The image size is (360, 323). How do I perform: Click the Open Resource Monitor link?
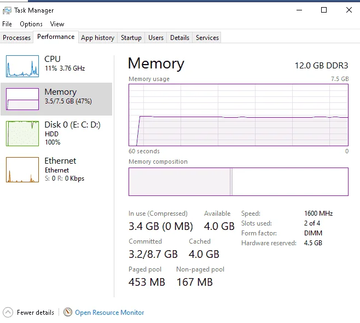click(x=109, y=313)
